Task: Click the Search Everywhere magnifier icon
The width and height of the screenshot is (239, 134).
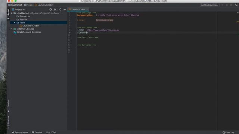Action: point(236,5)
